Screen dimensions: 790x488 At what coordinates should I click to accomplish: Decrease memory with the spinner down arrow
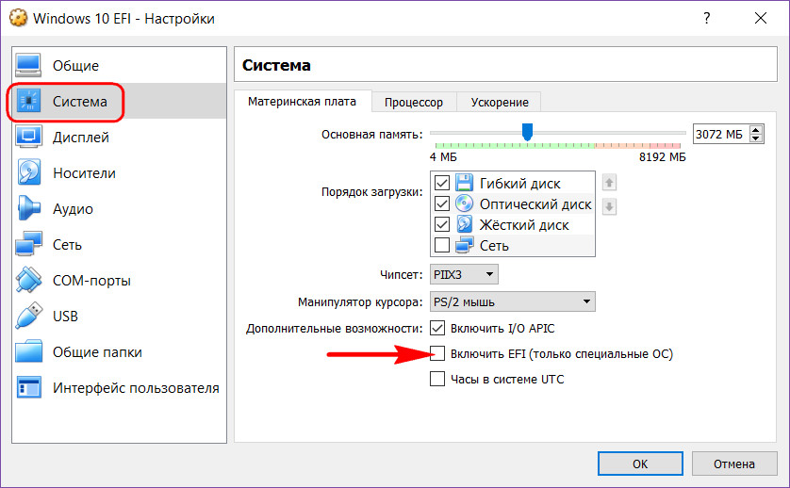click(756, 139)
